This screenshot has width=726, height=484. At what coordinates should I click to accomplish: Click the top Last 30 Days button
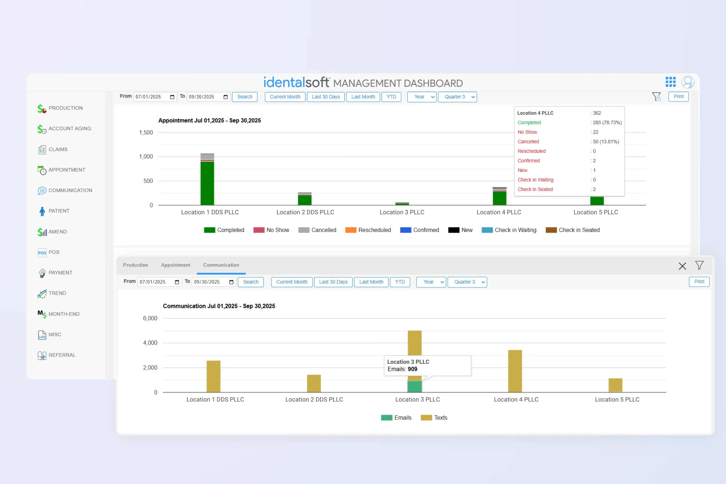click(x=325, y=97)
